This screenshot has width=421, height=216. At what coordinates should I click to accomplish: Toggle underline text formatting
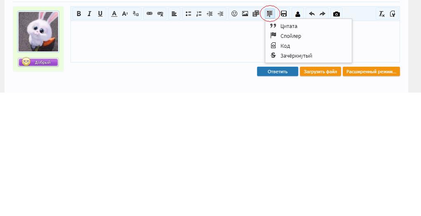[x=100, y=14]
